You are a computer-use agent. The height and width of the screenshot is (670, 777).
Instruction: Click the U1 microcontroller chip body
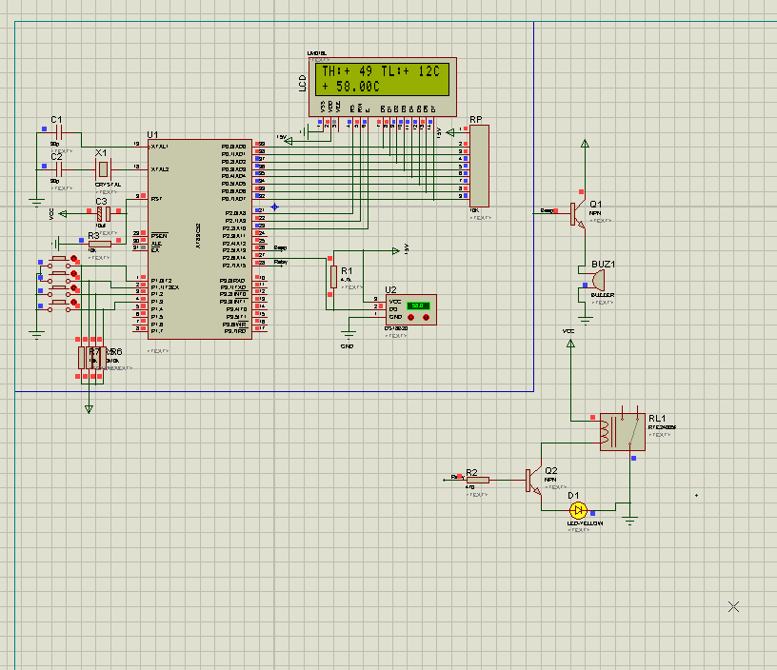point(200,239)
